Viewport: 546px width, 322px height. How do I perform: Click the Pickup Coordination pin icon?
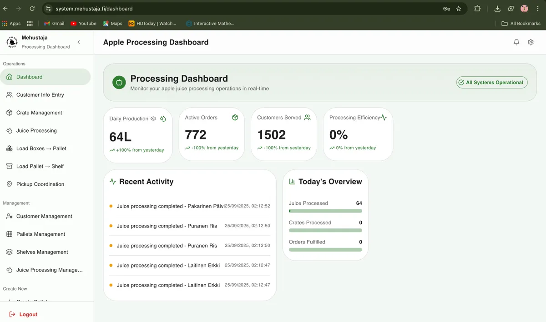point(9,184)
